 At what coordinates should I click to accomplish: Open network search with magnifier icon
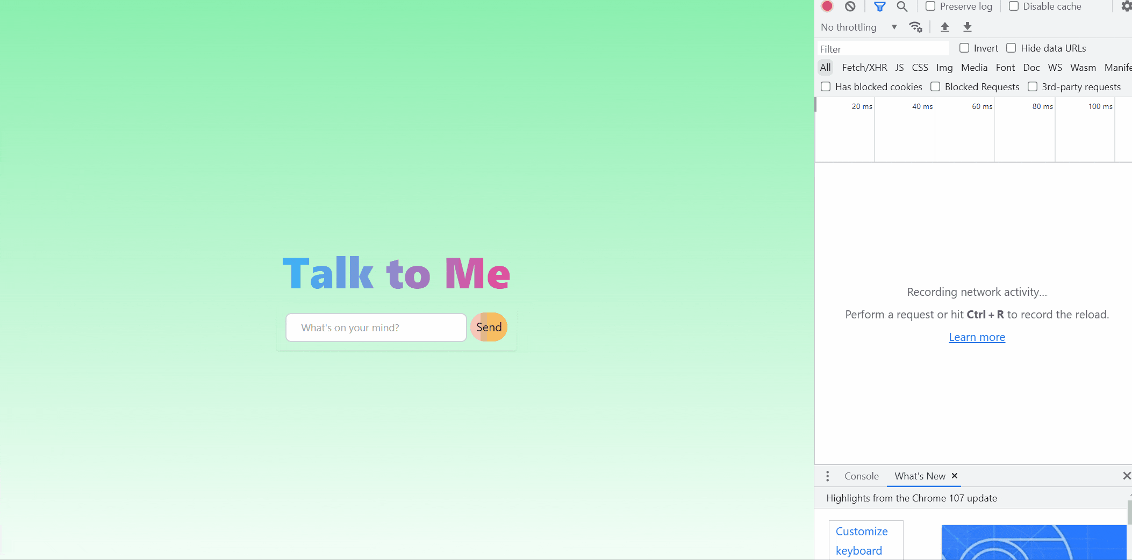click(x=902, y=6)
